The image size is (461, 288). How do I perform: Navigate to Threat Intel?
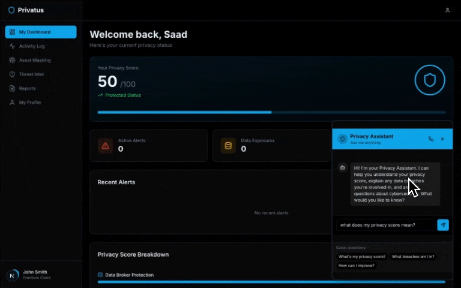tap(31, 74)
